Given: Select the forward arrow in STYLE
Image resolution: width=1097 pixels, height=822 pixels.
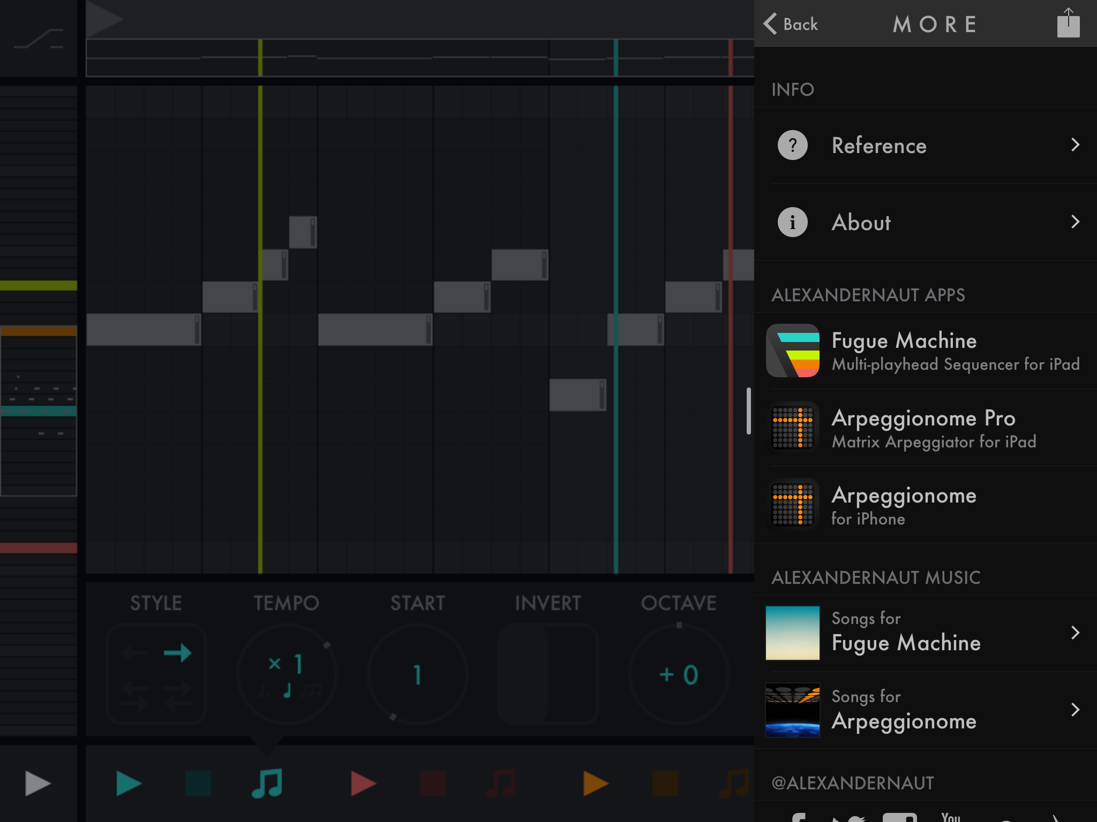Looking at the screenshot, I should [x=177, y=653].
